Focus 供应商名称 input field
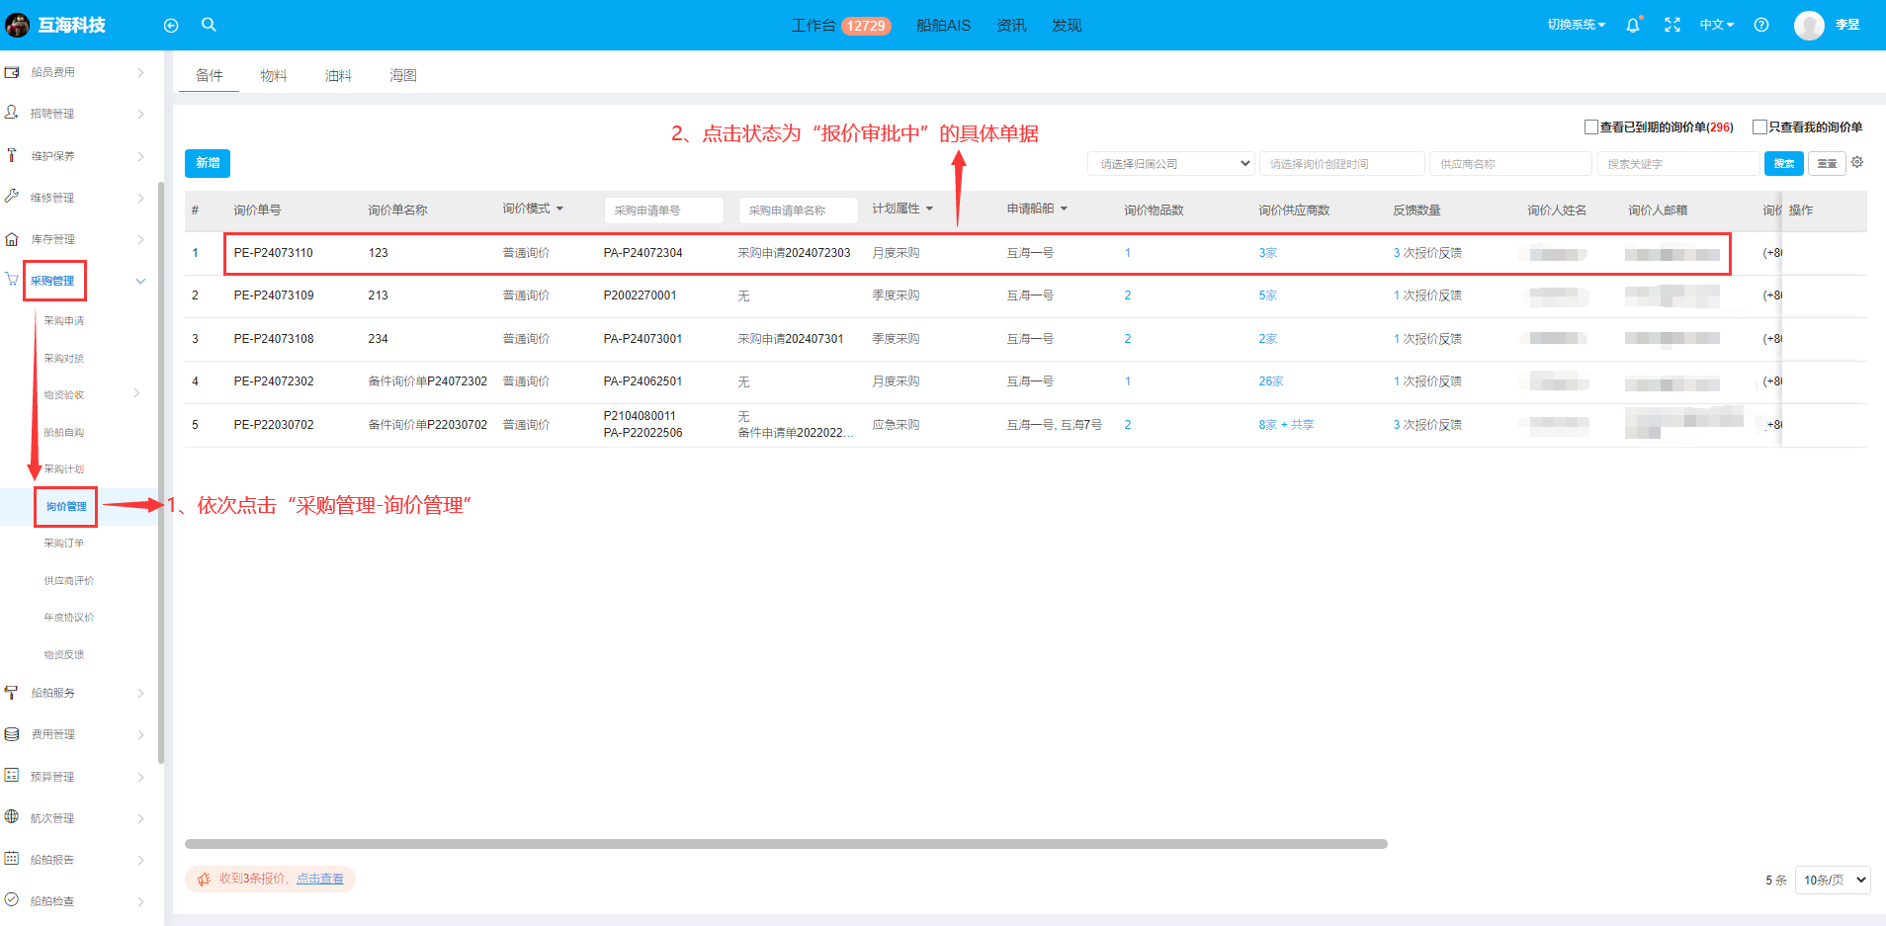Viewport: 1886px width, 926px height. click(x=1510, y=164)
